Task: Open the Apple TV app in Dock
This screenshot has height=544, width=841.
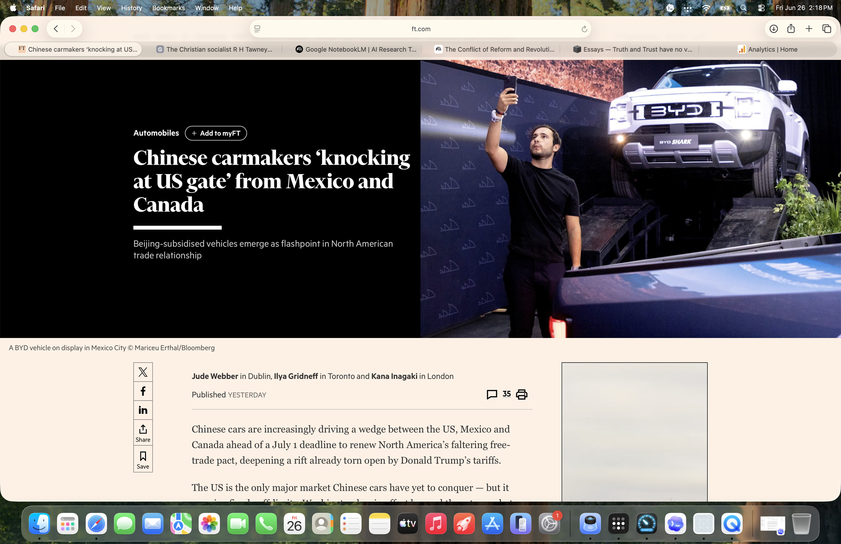Action: [408, 523]
